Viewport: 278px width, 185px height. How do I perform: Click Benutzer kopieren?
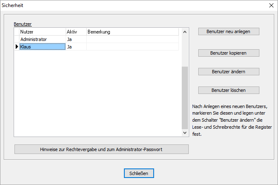[228, 53]
